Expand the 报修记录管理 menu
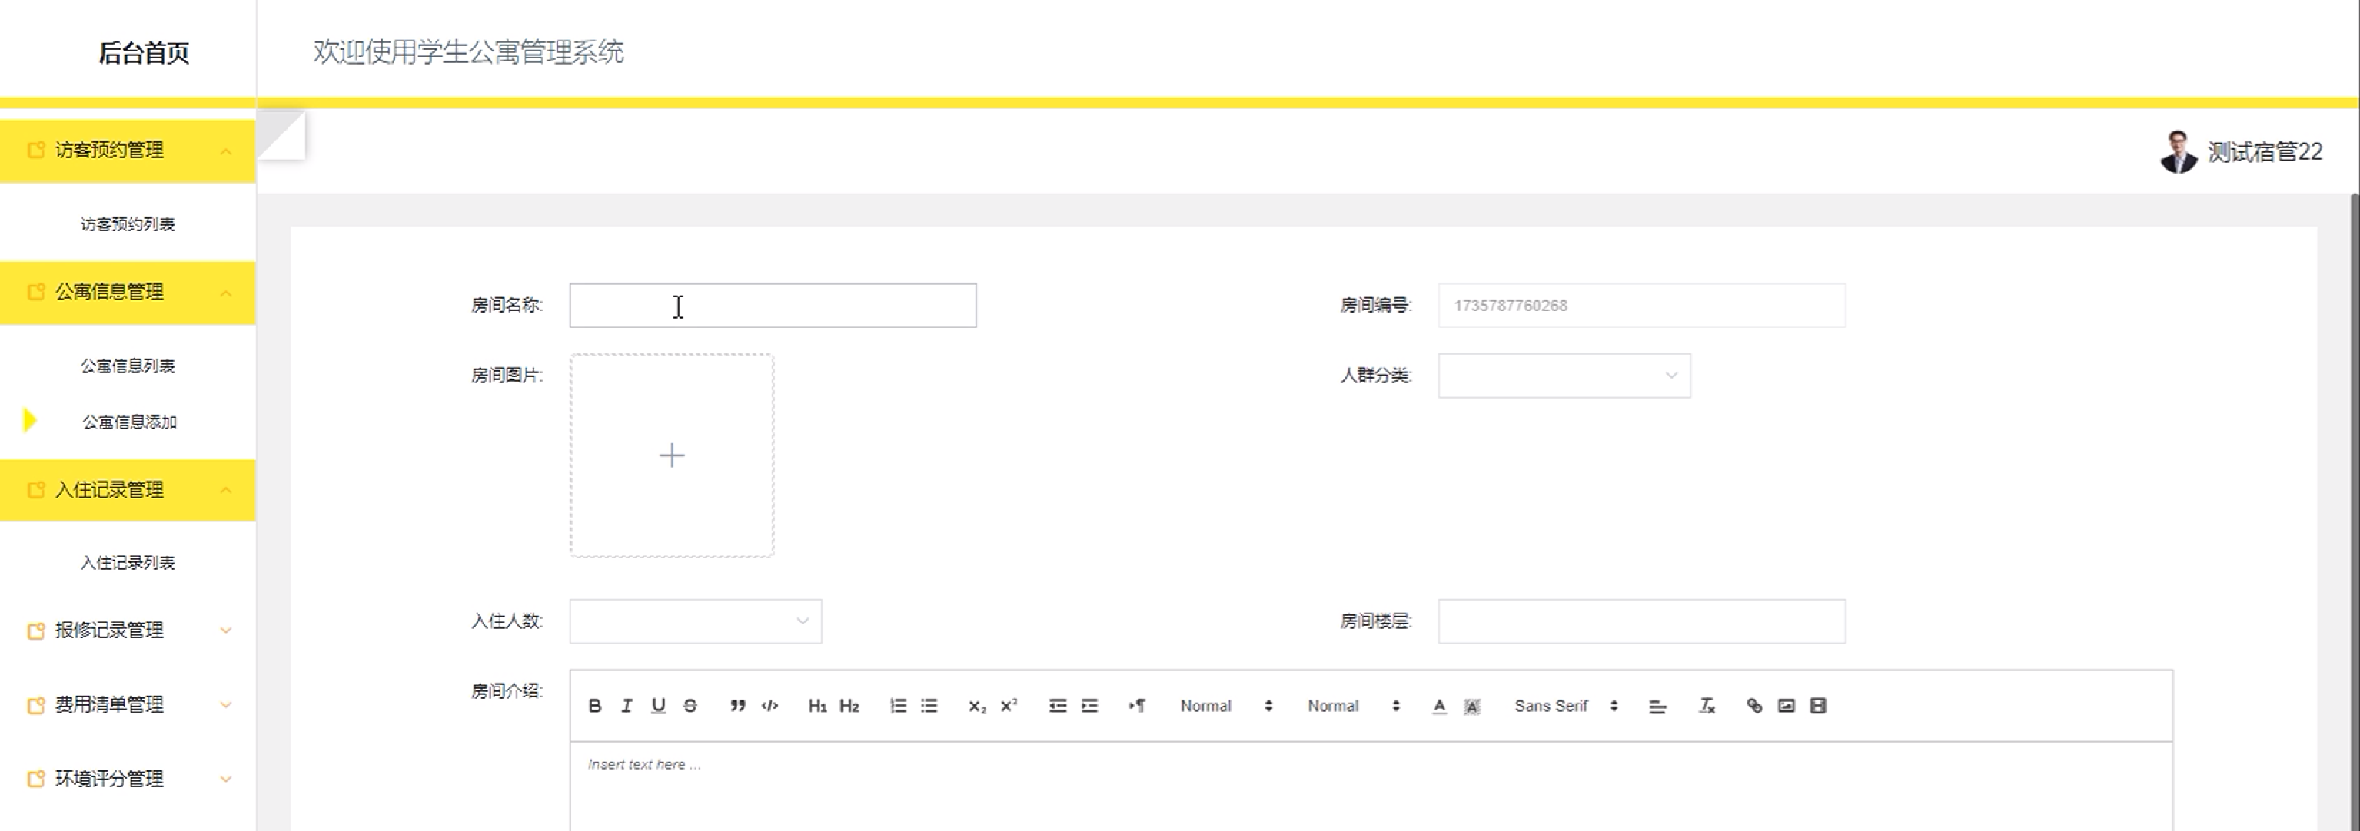The width and height of the screenshot is (2360, 831). (128, 631)
